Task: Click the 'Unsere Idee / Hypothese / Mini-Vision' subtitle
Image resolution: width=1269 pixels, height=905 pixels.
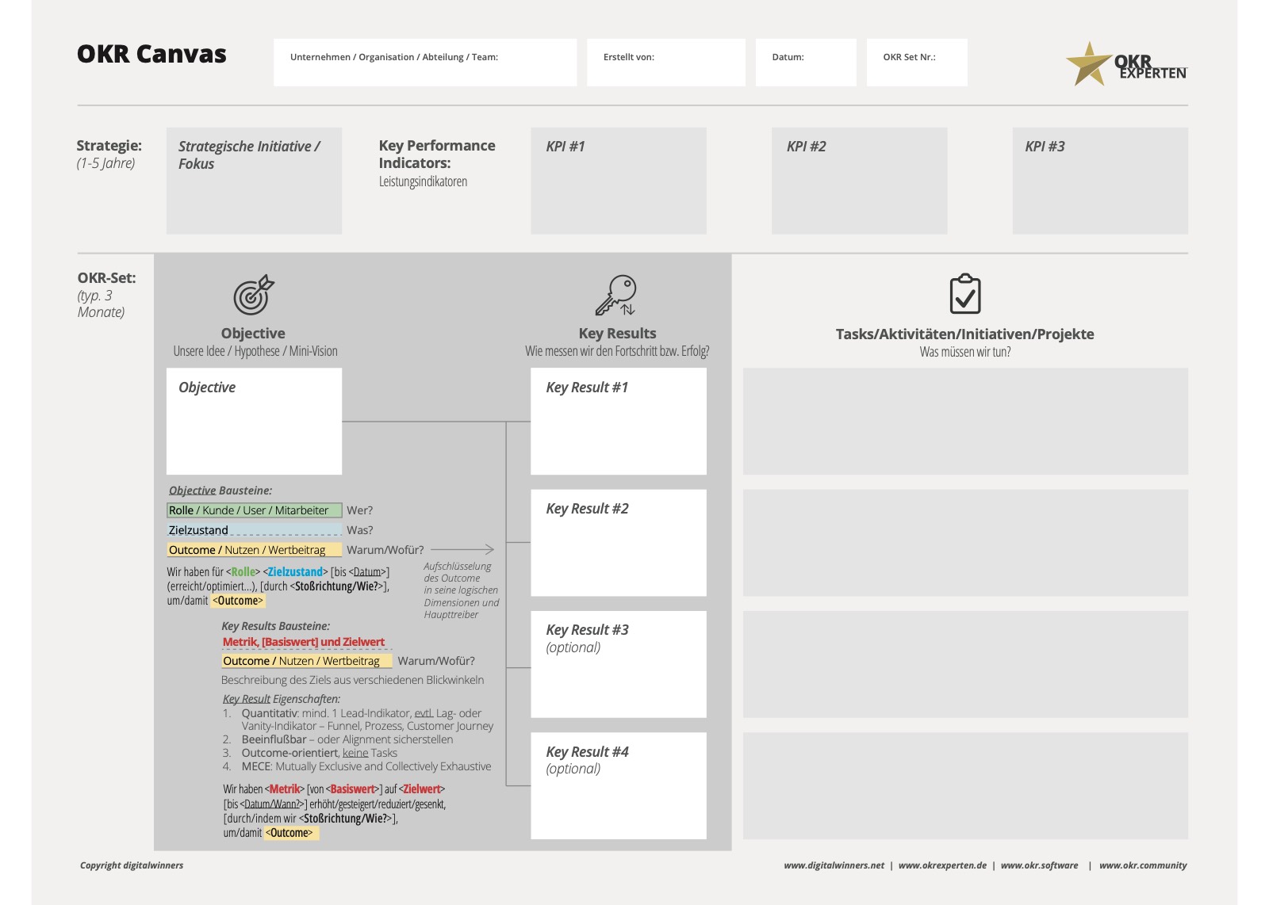Action: pos(255,351)
